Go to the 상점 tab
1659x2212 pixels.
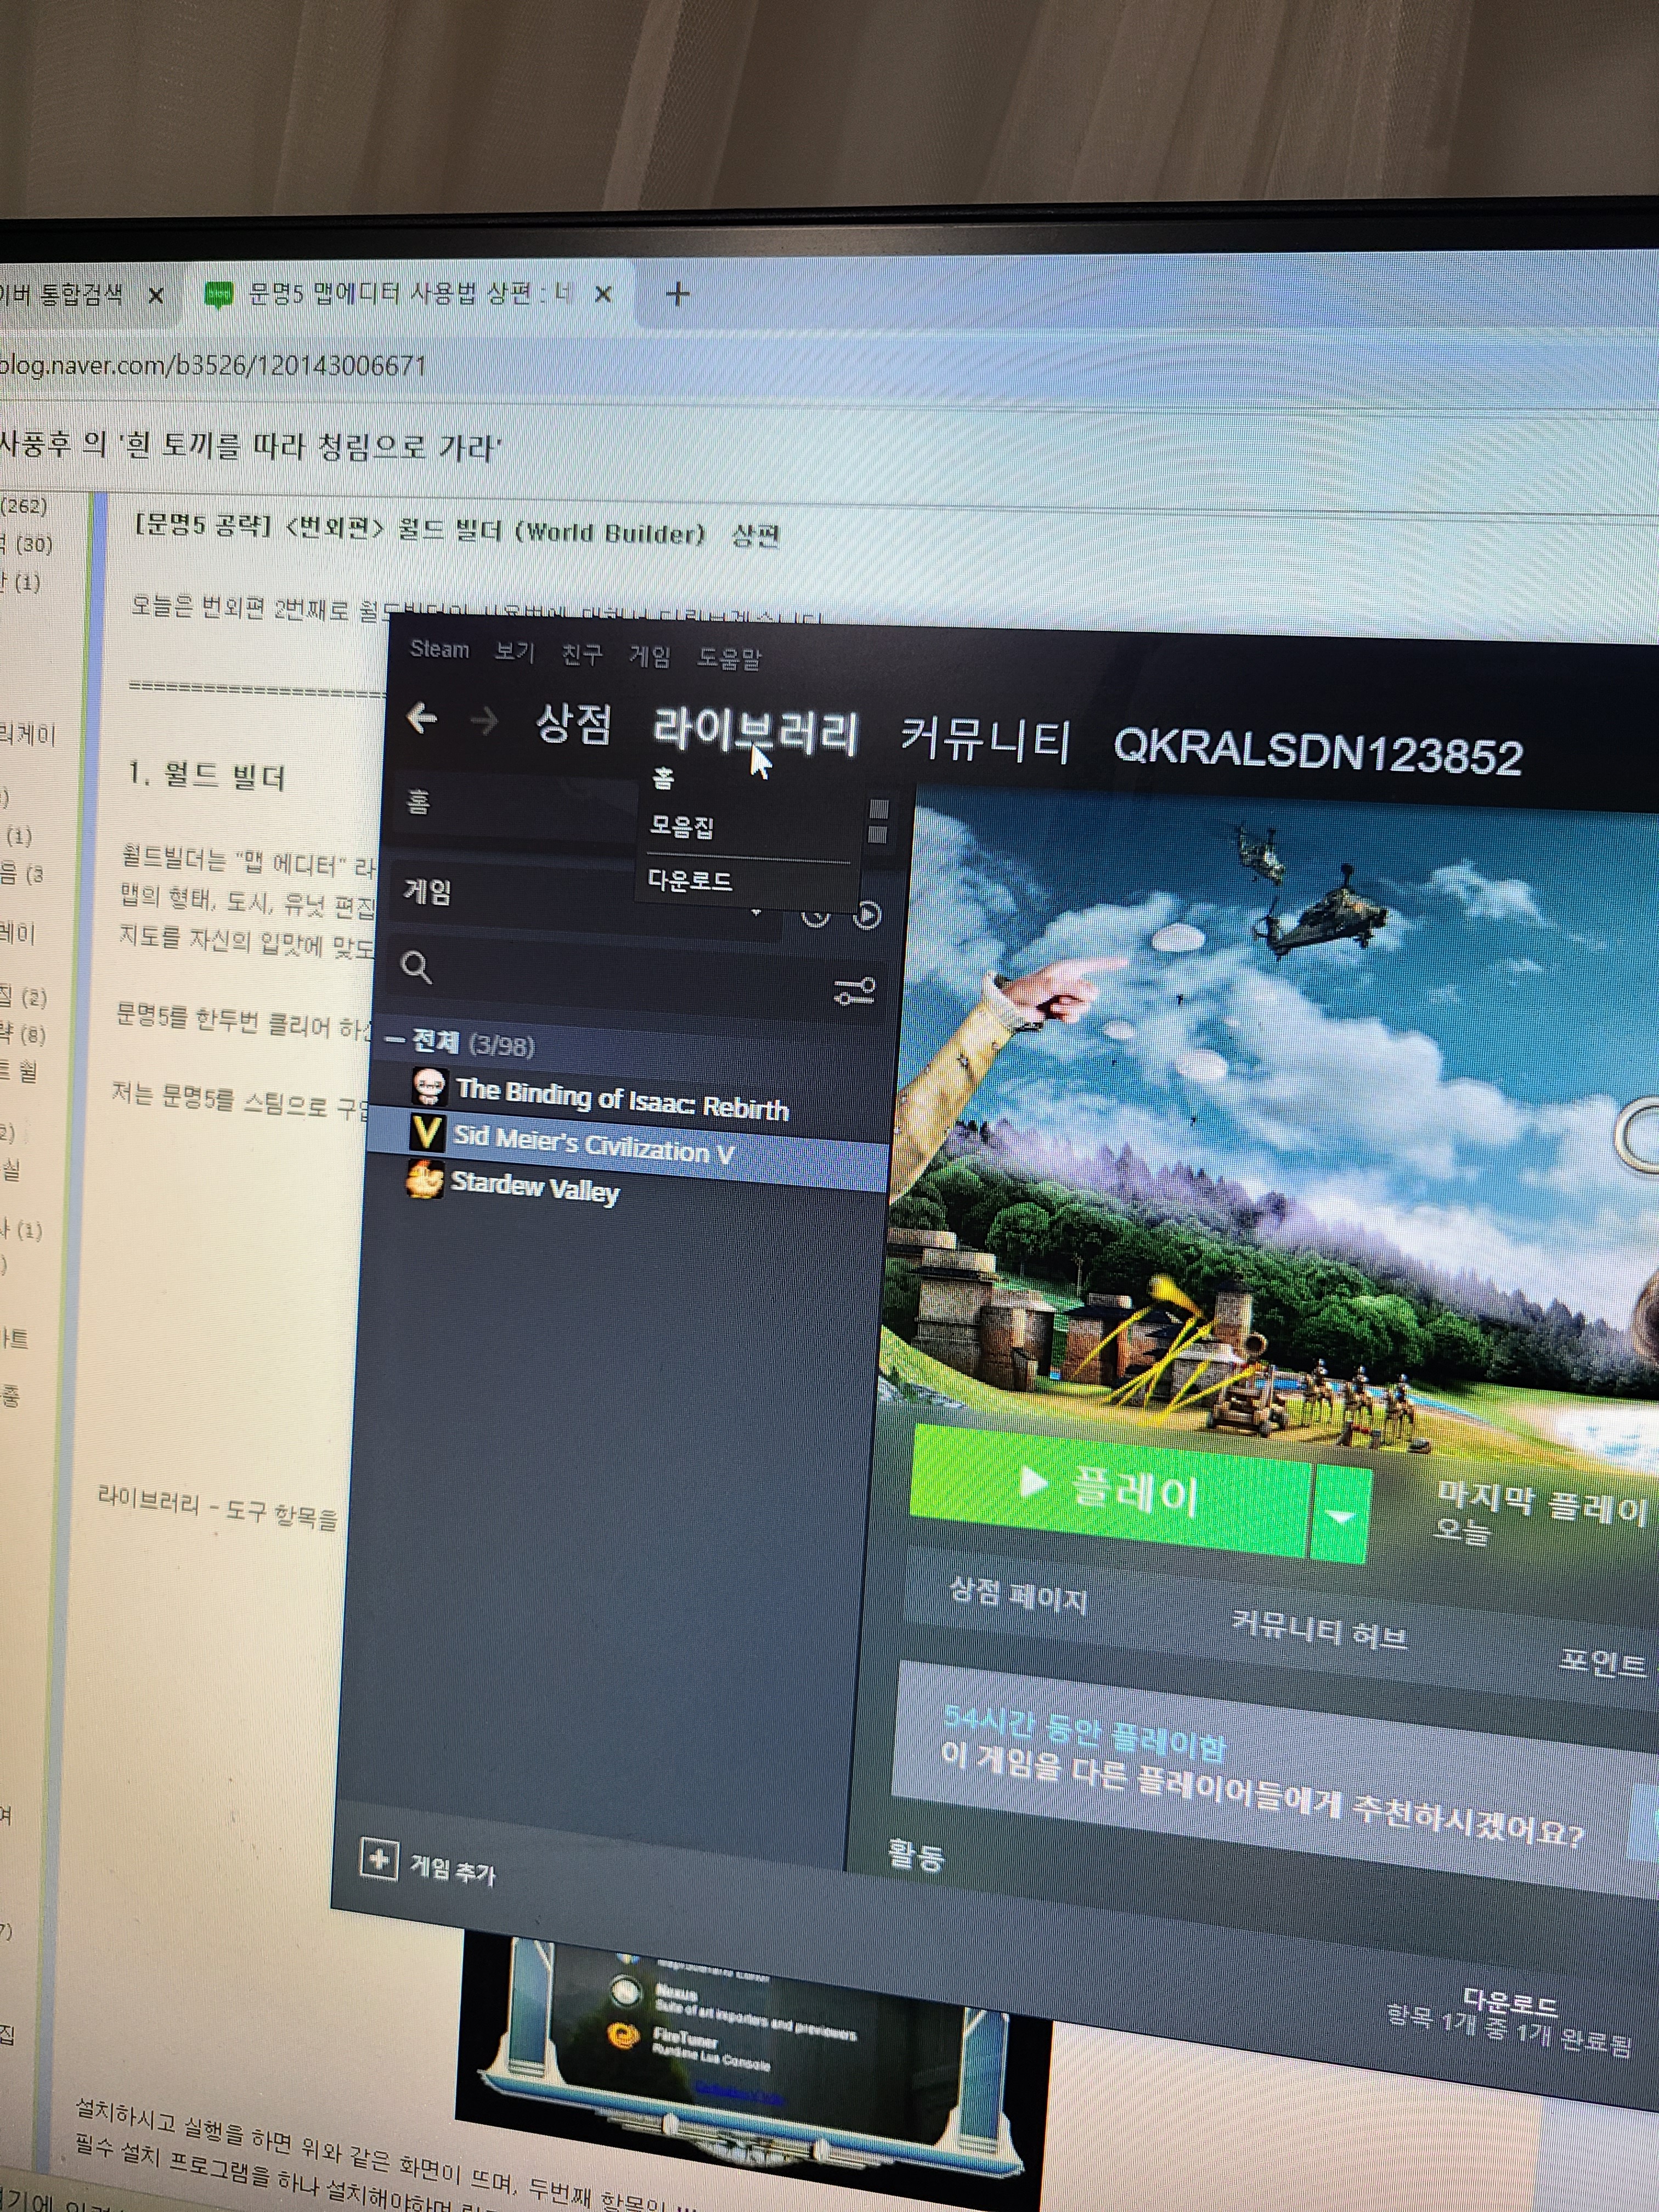point(573,723)
